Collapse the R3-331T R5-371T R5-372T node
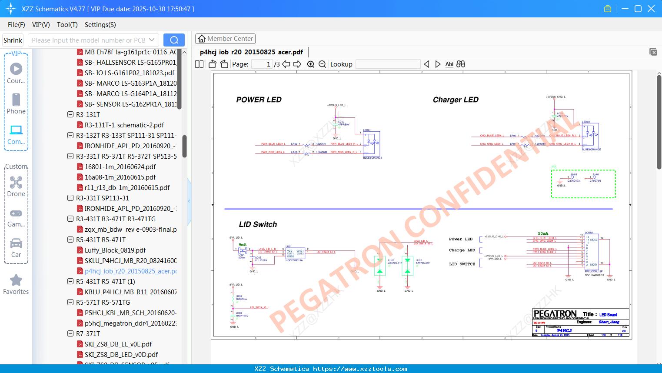This screenshot has width=662, height=373. click(x=70, y=157)
